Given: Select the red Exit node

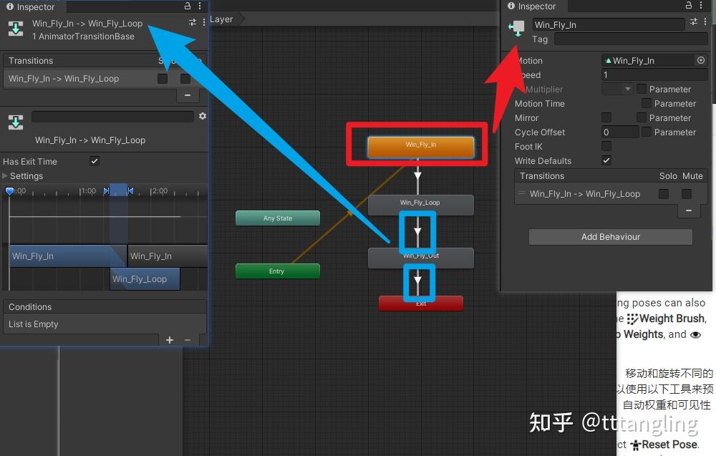Looking at the screenshot, I should pyautogui.click(x=420, y=303).
